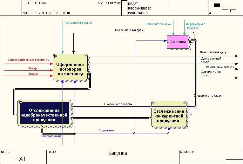Click the DRAFT status row
Viewport: 243px width, 164px height.
coord(165,3)
